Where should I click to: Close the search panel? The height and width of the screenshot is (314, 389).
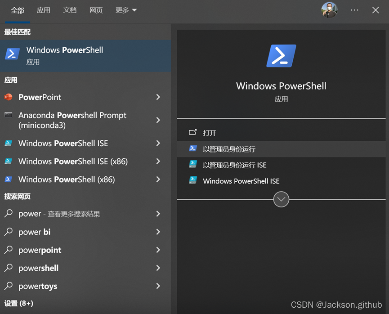[x=376, y=10]
